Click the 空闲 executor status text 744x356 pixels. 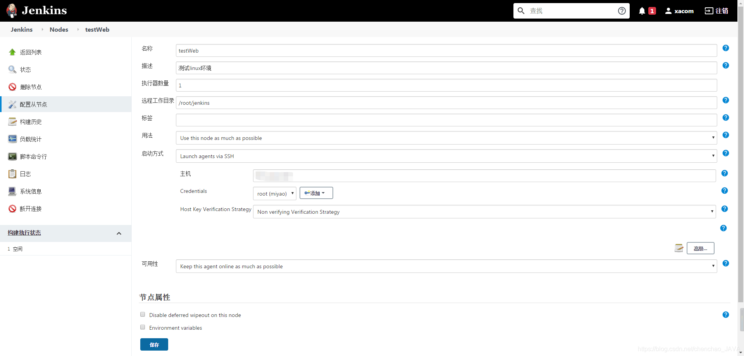coord(18,249)
